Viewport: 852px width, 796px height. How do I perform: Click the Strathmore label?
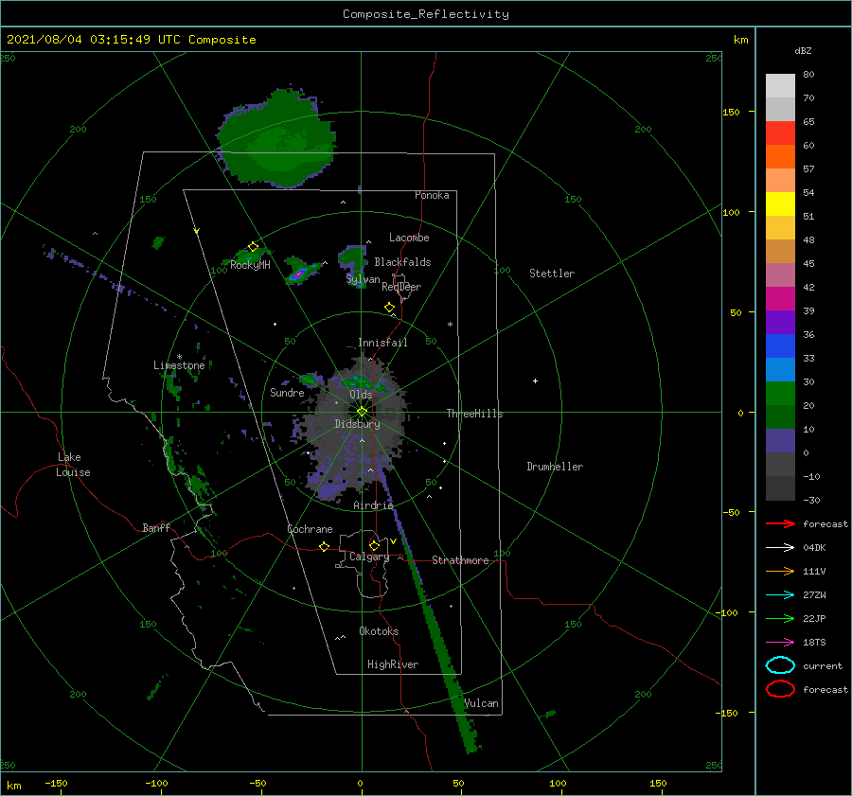coord(460,560)
